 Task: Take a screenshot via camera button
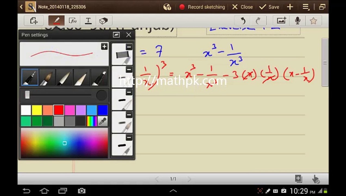point(81,191)
